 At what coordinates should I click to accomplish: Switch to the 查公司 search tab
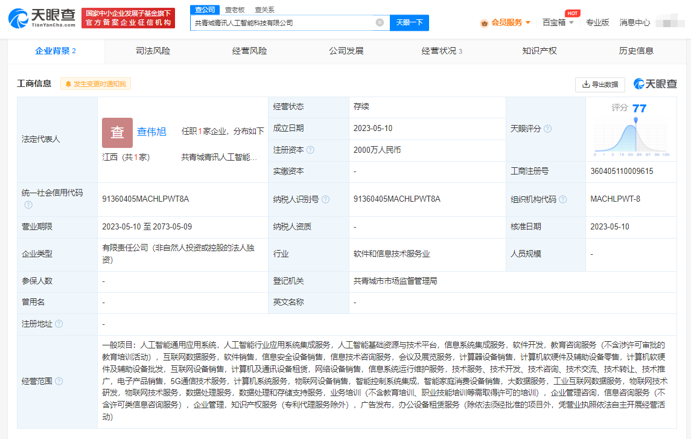tap(205, 10)
